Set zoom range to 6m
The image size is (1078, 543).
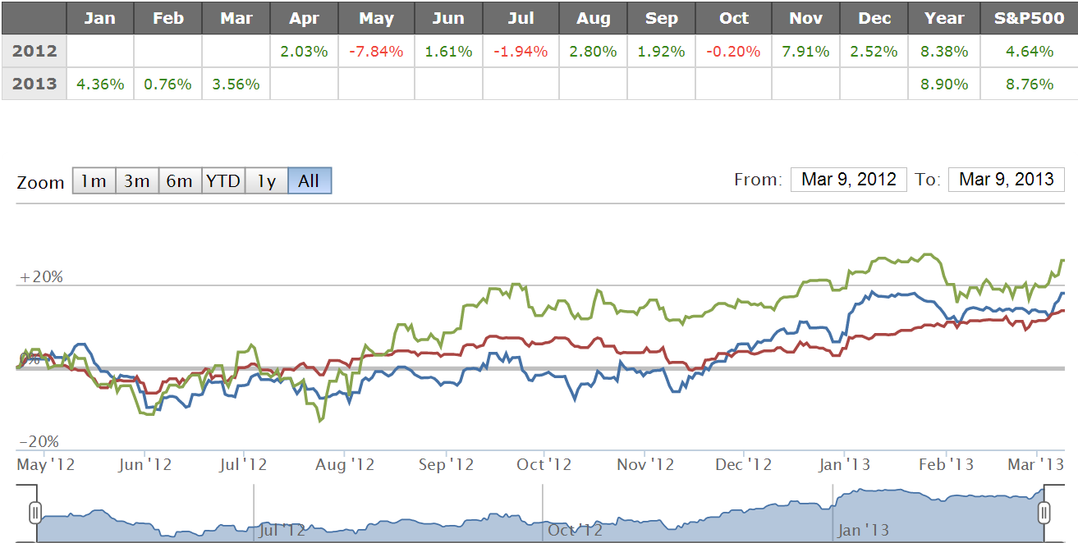(x=179, y=181)
